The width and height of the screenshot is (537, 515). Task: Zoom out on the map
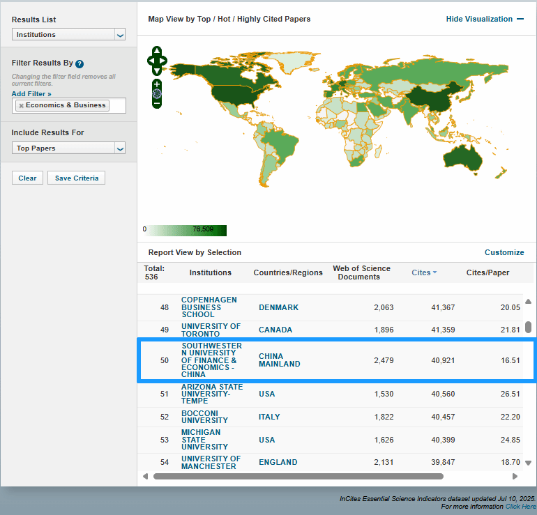tap(157, 103)
